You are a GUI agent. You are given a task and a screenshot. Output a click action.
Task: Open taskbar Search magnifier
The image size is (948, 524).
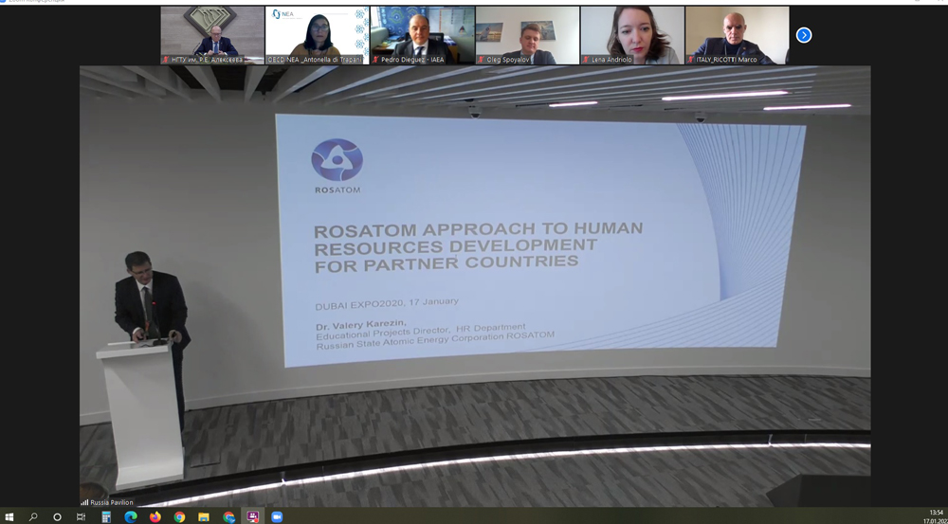point(32,516)
